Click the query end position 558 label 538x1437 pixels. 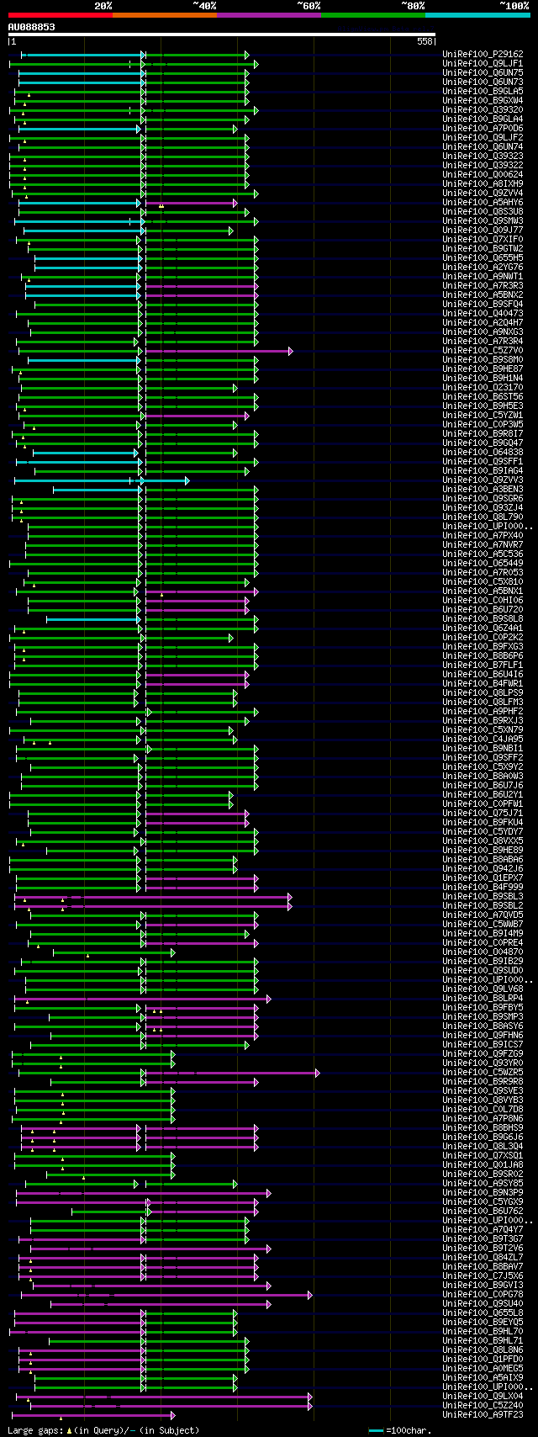coord(425,42)
